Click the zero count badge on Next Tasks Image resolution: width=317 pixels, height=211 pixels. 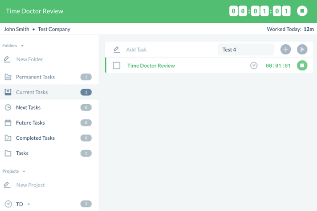[86, 107]
